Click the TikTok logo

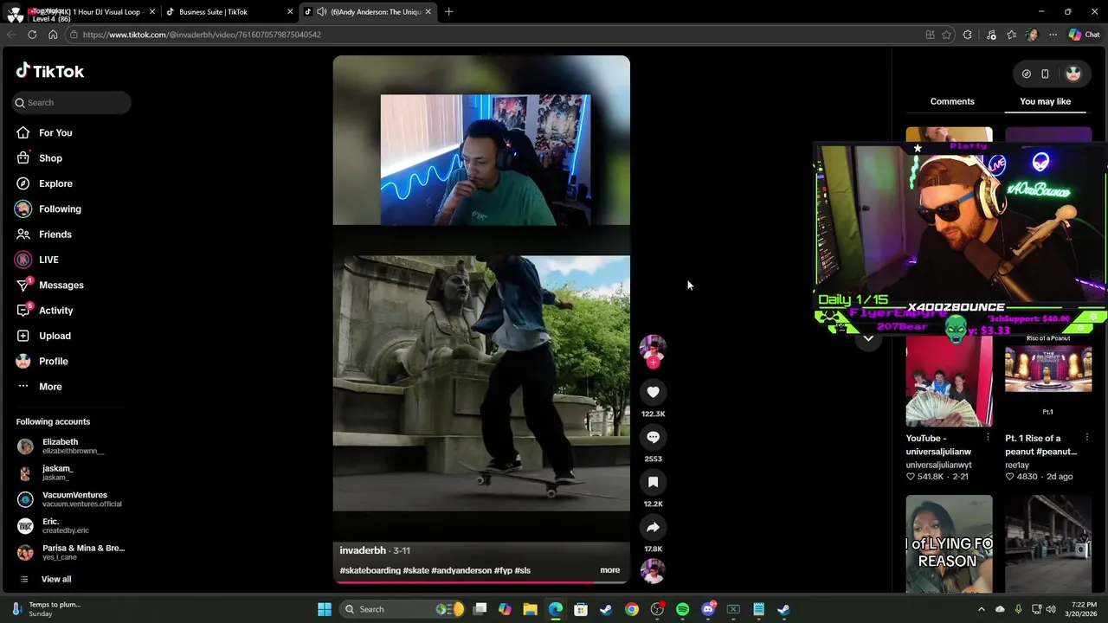(50, 71)
